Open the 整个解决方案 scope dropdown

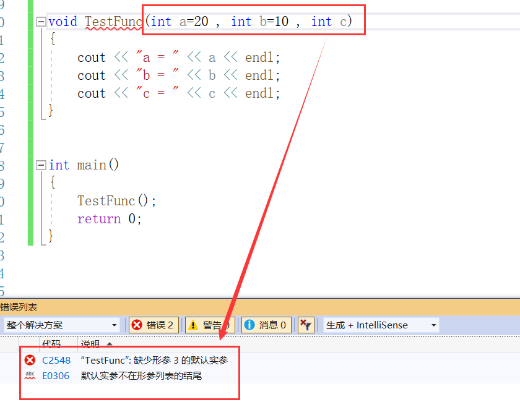(x=62, y=325)
